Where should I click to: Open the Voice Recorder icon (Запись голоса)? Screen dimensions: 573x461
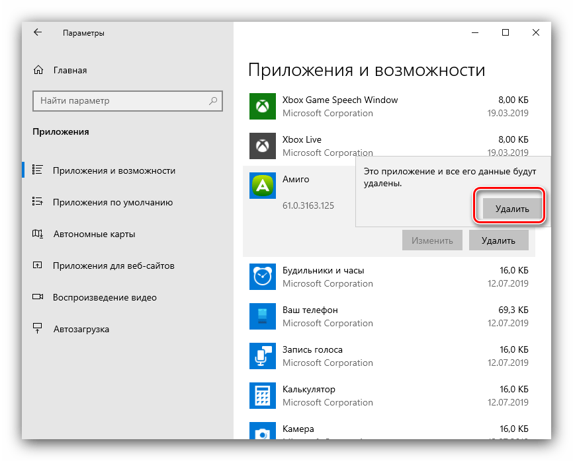[x=262, y=356]
